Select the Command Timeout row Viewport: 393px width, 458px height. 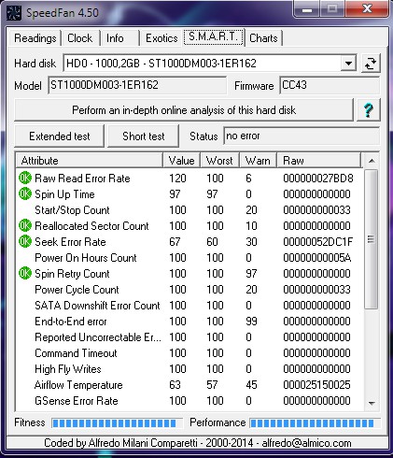point(189,353)
